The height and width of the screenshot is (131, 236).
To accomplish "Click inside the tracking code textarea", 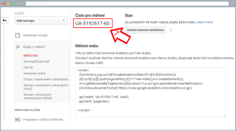I will 150,92.
